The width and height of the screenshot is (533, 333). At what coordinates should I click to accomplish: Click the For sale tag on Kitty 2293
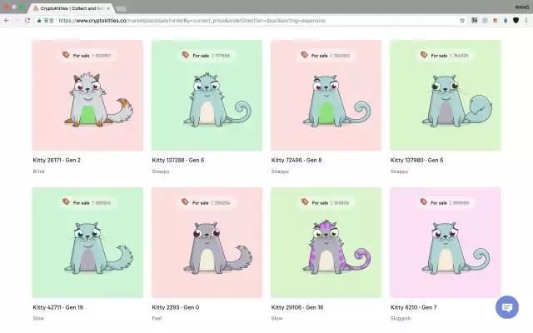pos(207,202)
